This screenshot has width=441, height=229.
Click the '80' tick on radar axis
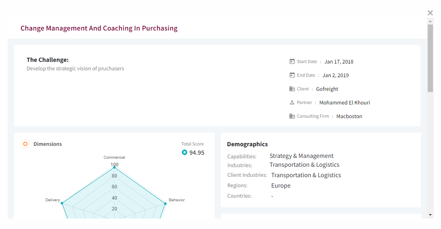[x=114, y=176]
